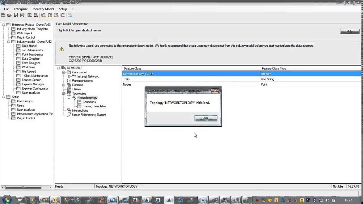Image resolution: width=363 pixels, height=204 pixels.
Task: Select Tracing Templates under Networktoplogy
Action: (94, 106)
